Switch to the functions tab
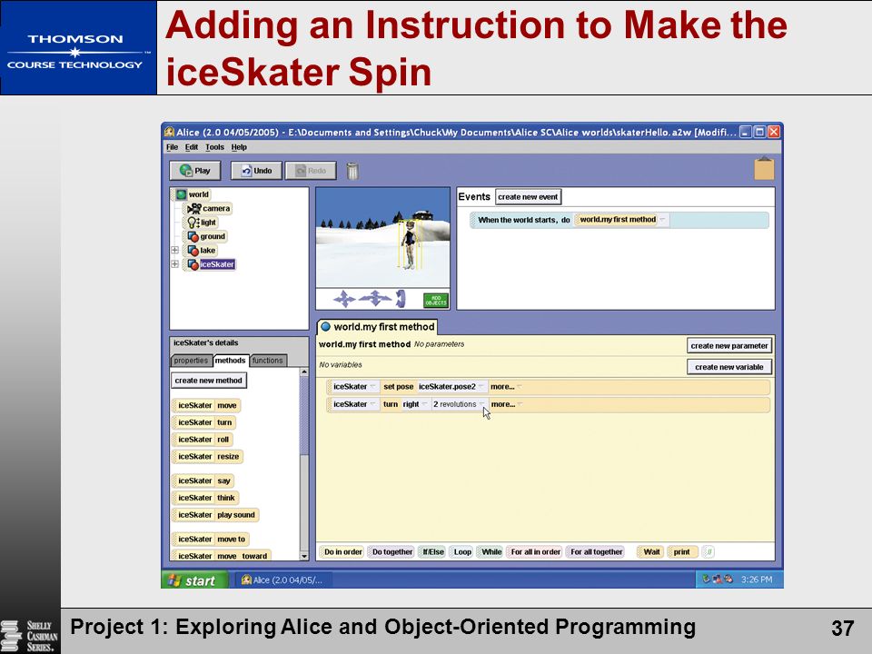Viewport: 872px width, 654px height. 267,361
